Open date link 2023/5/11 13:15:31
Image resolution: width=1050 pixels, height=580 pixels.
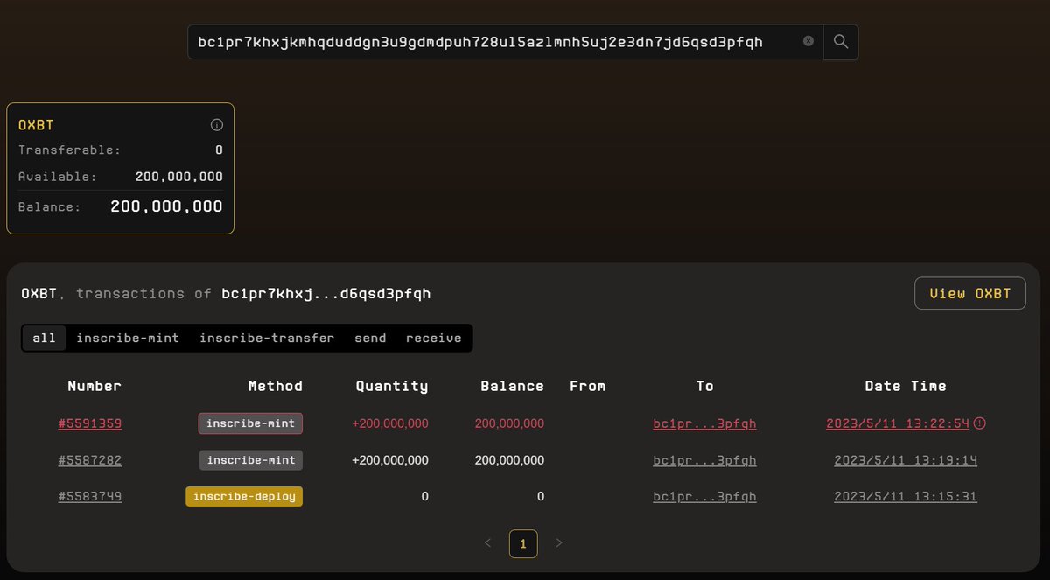tap(906, 497)
